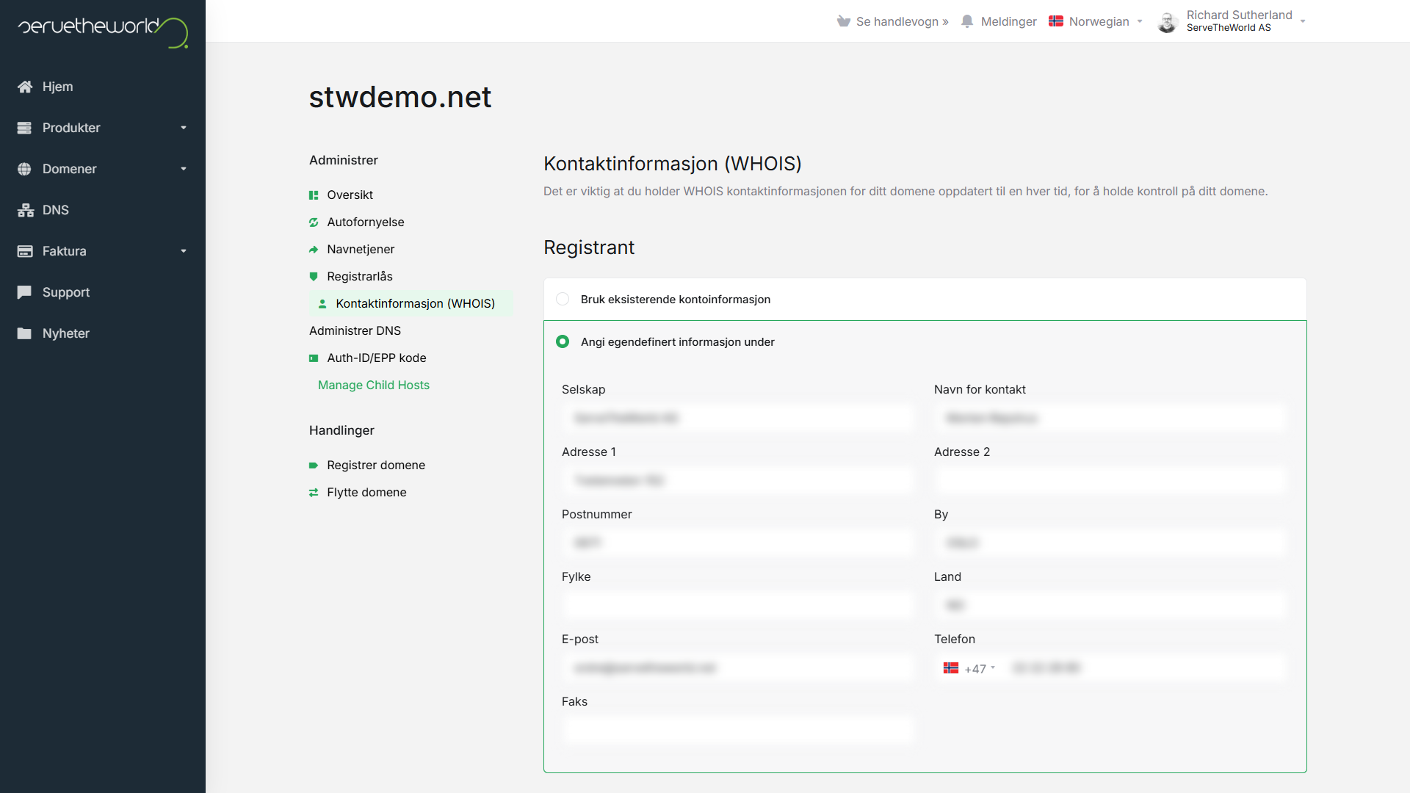Open the Navnetjener page
This screenshot has height=793, width=1410.
click(361, 250)
